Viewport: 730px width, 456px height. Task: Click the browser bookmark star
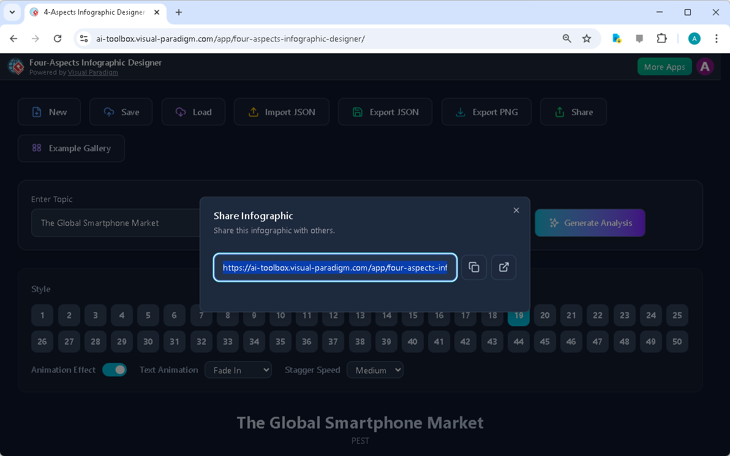[587, 38]
